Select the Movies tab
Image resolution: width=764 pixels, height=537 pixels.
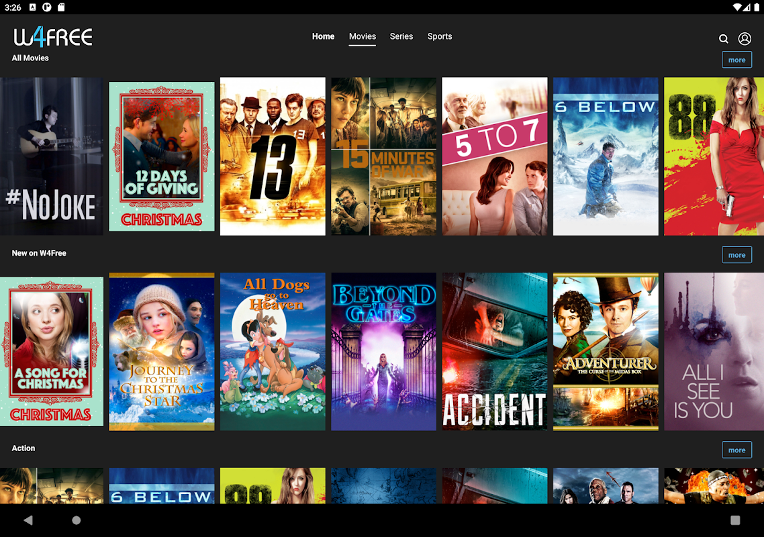[362, 36]
